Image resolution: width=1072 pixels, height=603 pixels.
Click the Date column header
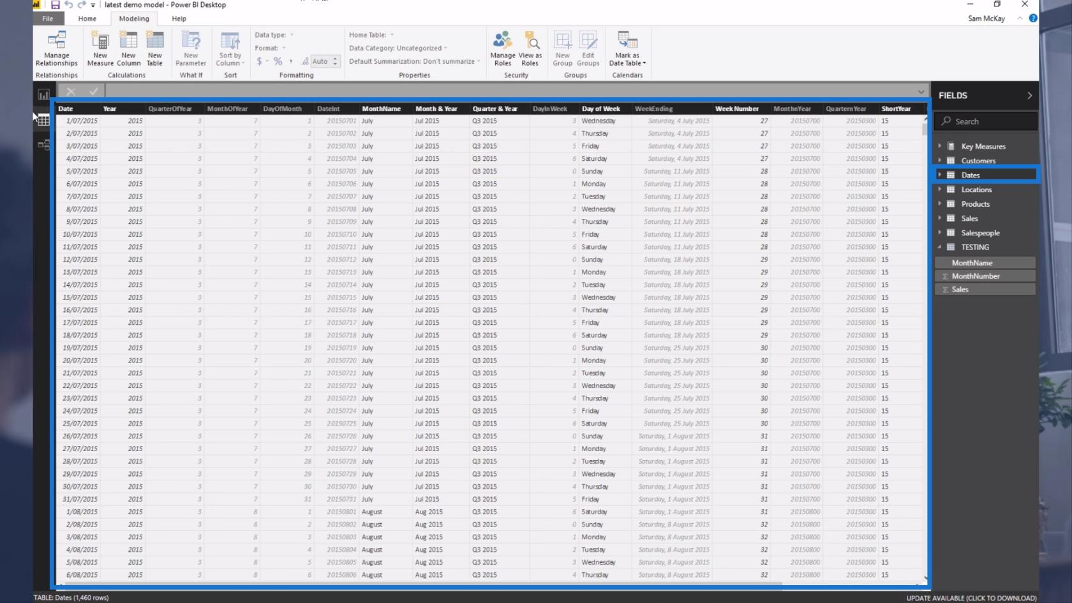click(x=78, y=108)
